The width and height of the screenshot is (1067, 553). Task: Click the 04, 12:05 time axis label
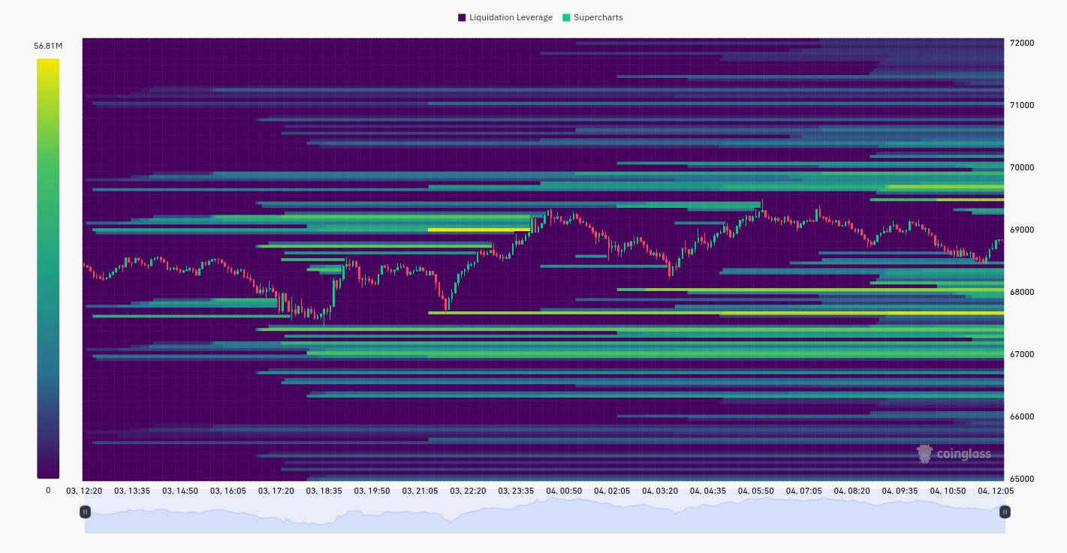click(x=996, y=491)
